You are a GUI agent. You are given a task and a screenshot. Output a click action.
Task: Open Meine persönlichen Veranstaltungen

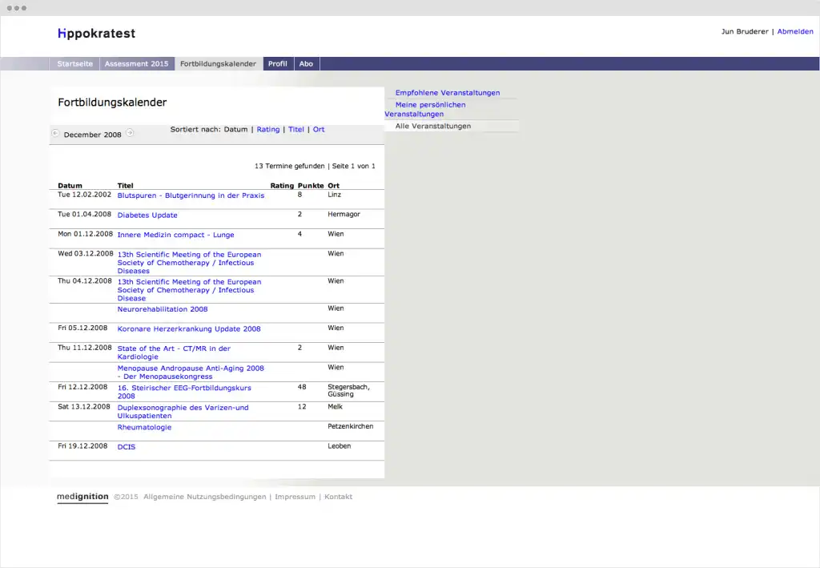point(429,109)
